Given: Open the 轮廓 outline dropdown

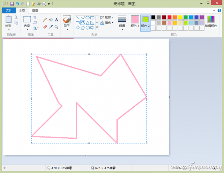Looking at the screenshot, I should click(107, 17).
